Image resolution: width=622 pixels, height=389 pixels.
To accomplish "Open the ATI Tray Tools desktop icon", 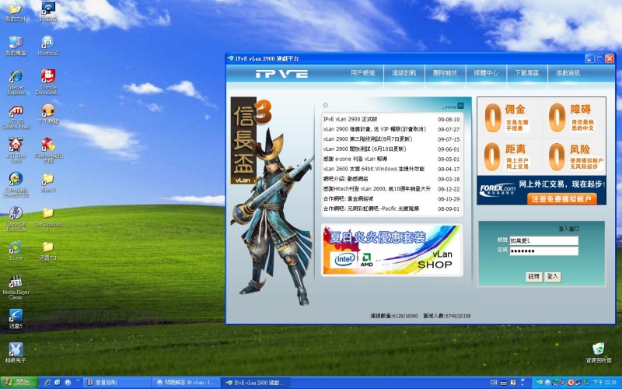I will (x=16, y=150).
